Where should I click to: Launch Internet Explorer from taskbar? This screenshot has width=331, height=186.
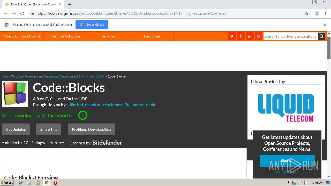(x=21, y=183)
